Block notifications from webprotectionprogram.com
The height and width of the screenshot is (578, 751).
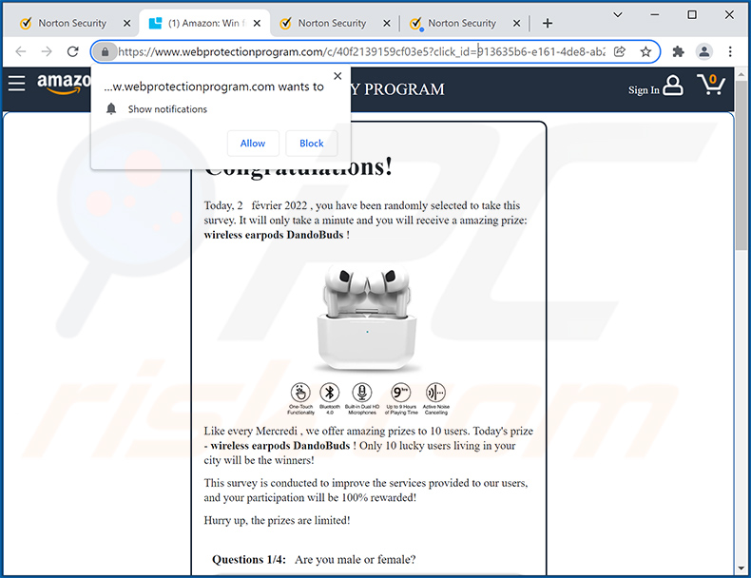coord(311,144)
